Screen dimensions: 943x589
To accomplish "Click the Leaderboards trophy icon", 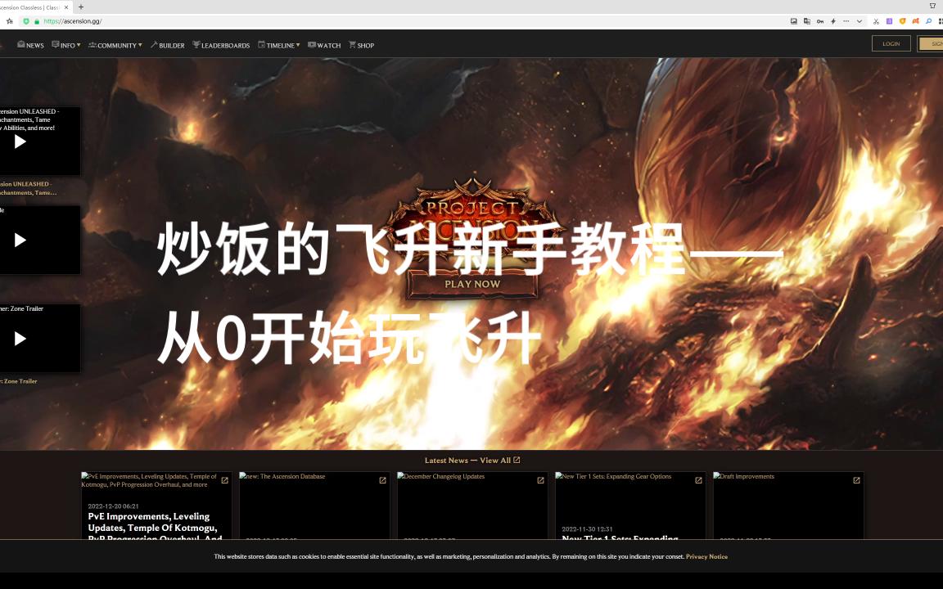I will 196,45.
